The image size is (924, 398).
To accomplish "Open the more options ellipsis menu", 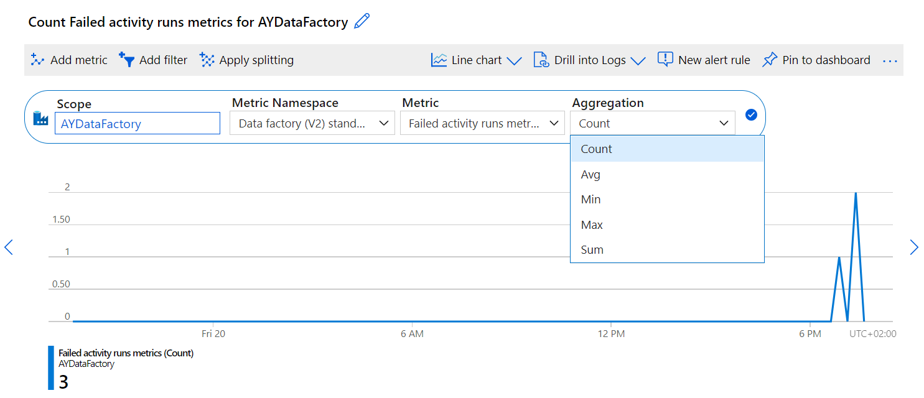I will tap(890, 61).
